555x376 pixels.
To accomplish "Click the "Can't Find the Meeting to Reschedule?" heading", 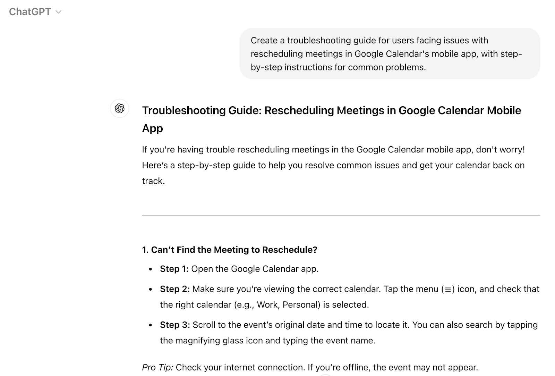I will click(x=230, y=250).
